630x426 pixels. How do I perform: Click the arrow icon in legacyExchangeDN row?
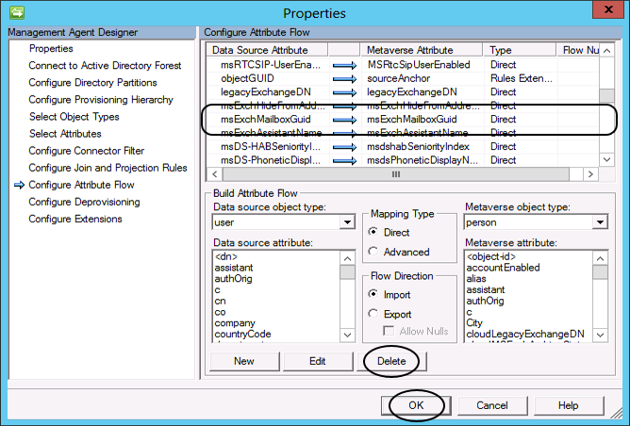click(x=345, y=92)
